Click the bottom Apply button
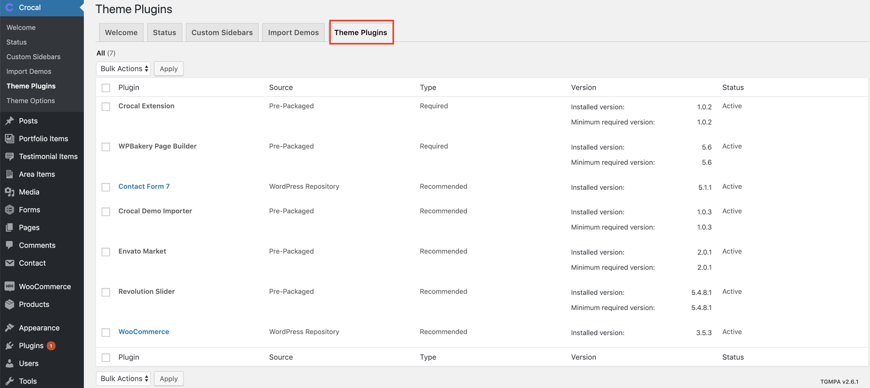This screenshot has height=388, width=870. [x=169, y=379]
